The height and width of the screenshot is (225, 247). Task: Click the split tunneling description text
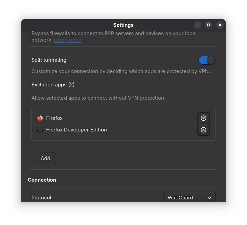(120, 71)
